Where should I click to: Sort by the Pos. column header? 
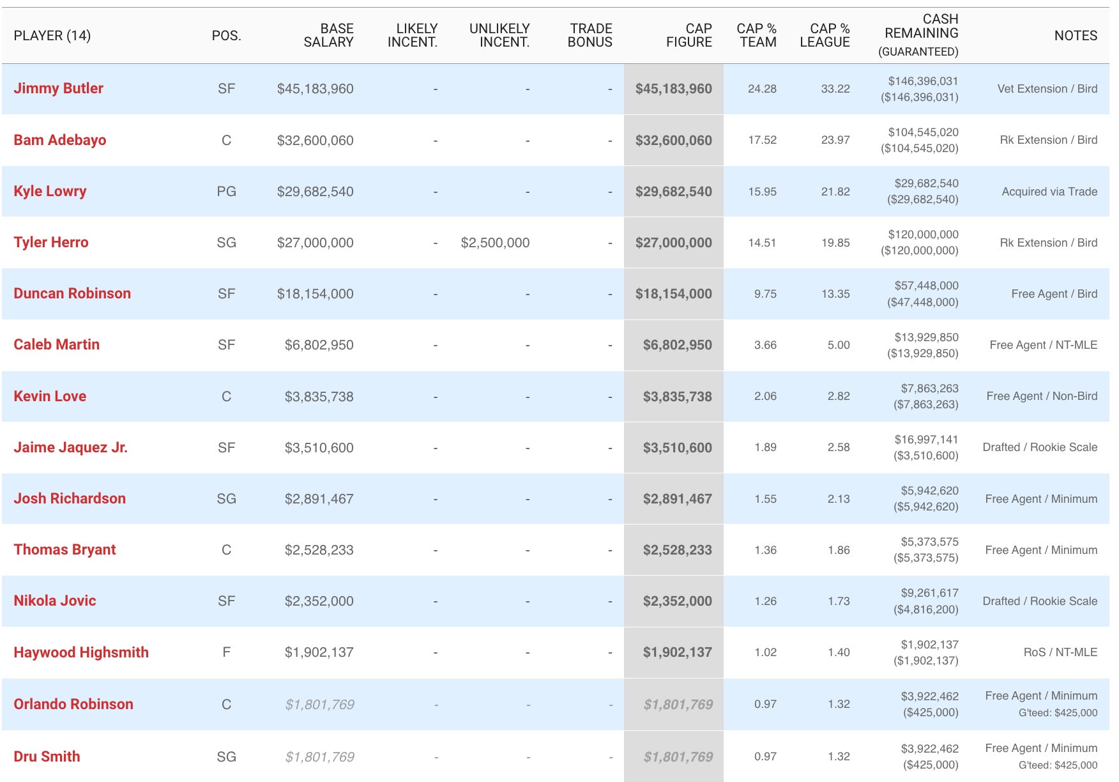(x=226, y=36)
